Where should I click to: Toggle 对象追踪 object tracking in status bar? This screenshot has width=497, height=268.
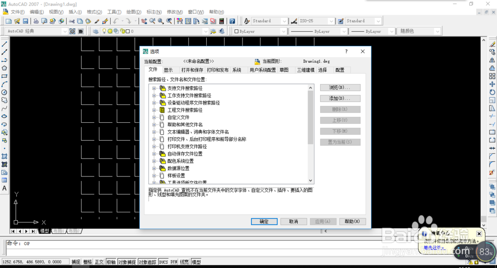point(148,262)
